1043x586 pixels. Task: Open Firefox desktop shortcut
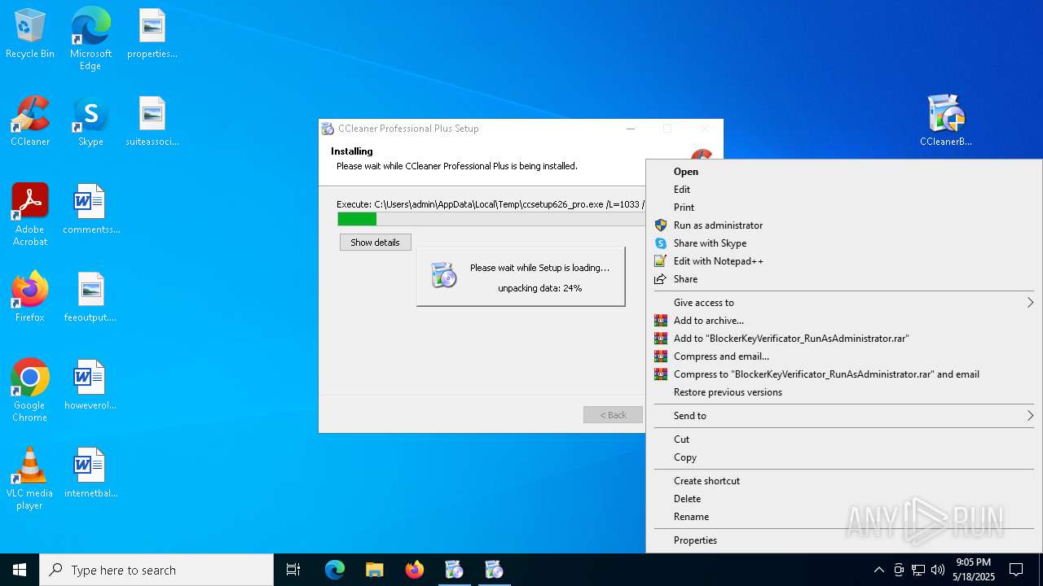30,298
